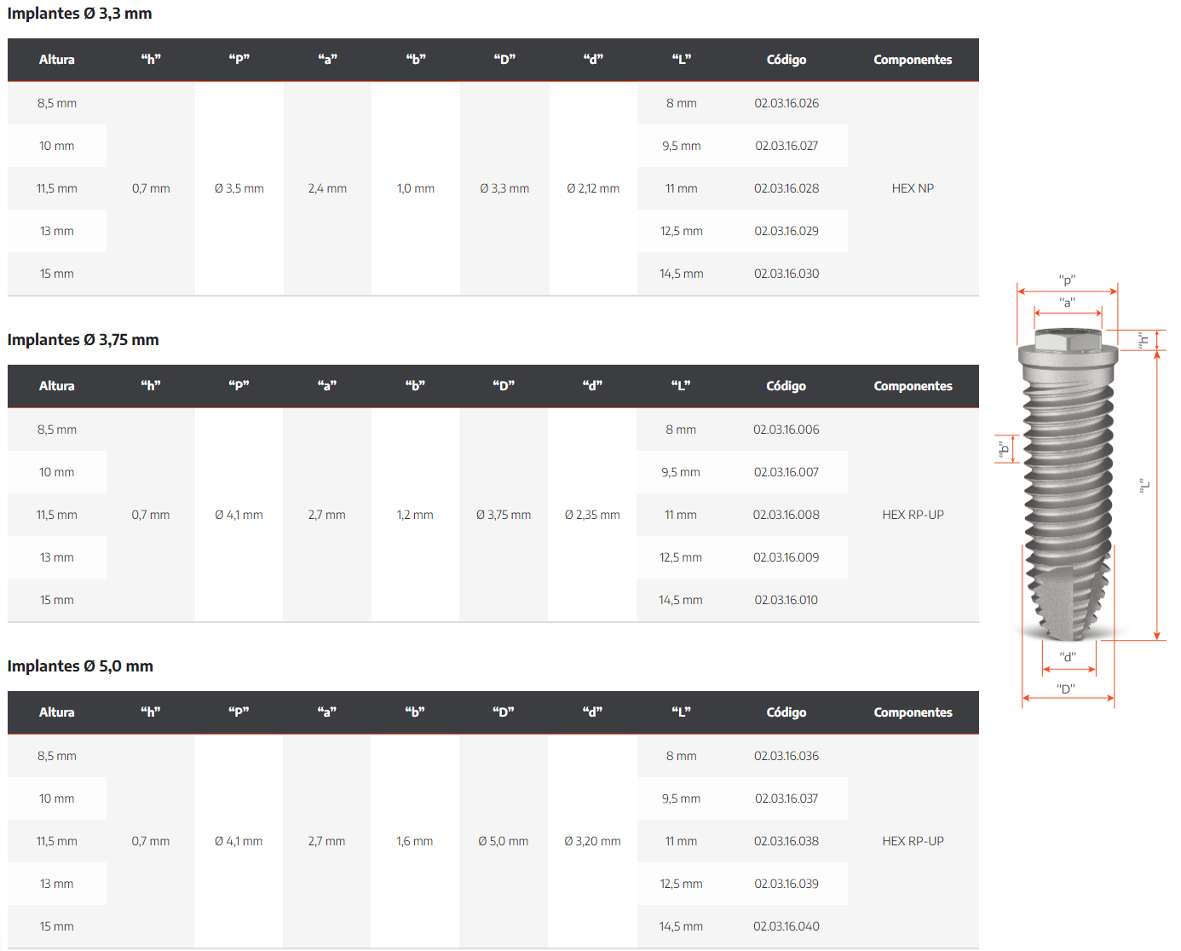Screen dimensions: 1181x951
Task: Click the 1,6 mm value cell
Action: point(414,841)
